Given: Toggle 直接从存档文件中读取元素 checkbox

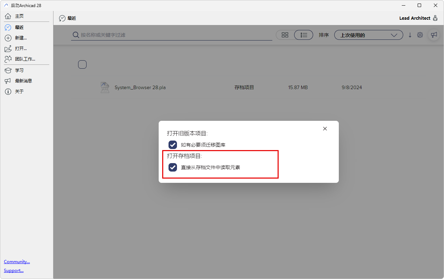Looking at the screenshot, I should (173, 167).
